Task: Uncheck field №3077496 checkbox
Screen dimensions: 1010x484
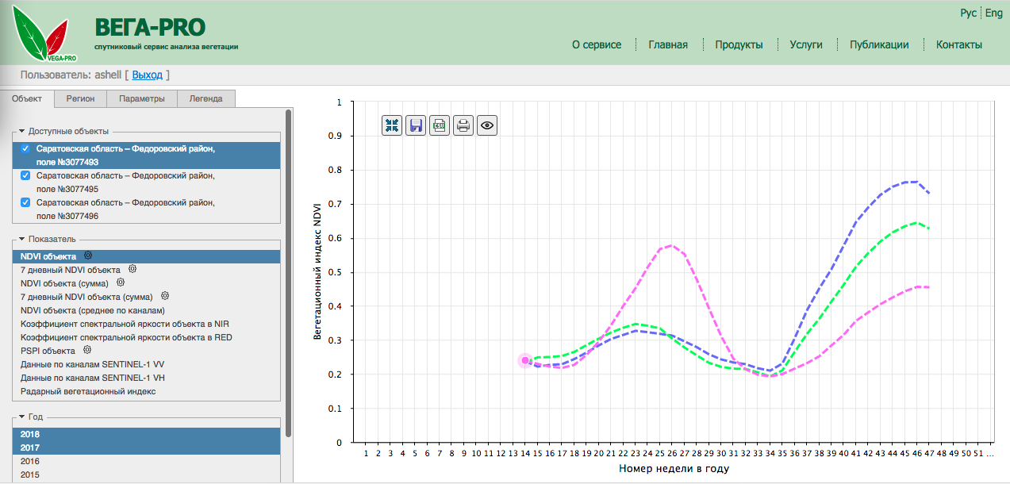Action: point(25,202)
